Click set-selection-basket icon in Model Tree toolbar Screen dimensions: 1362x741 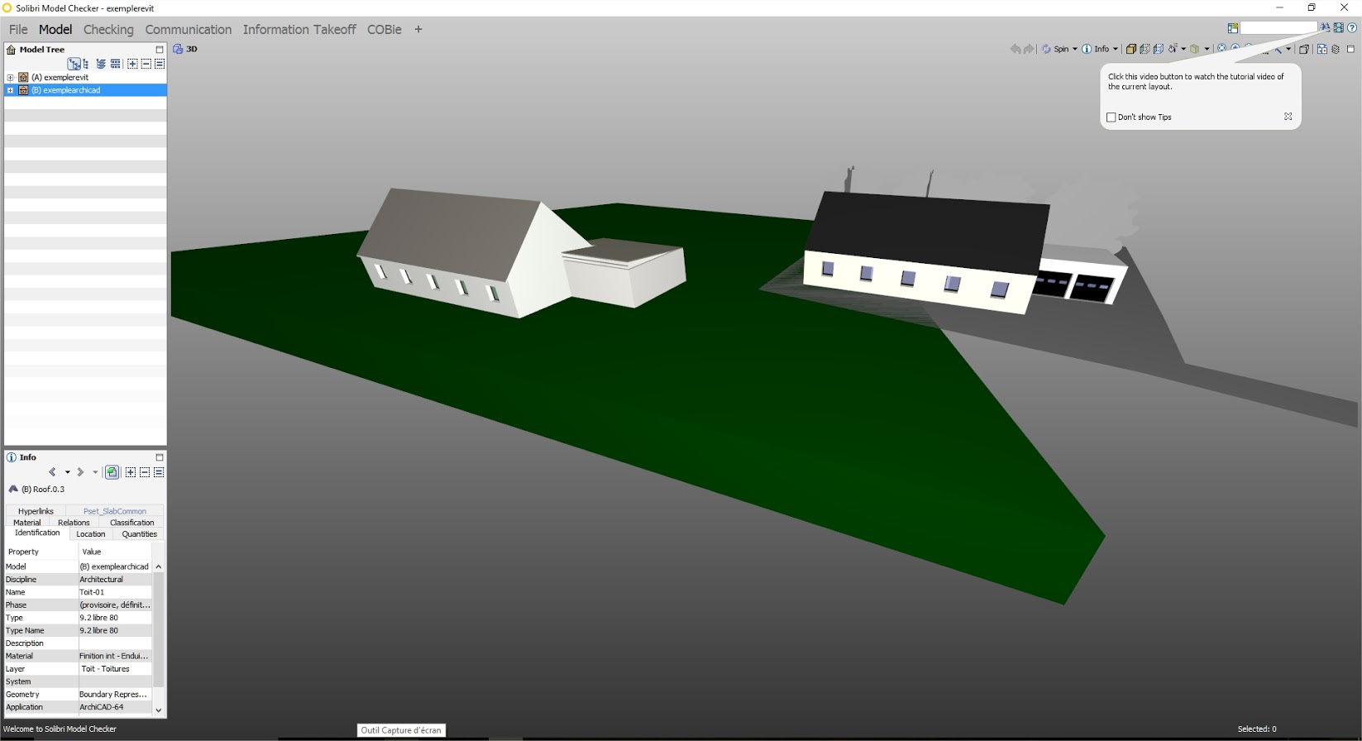160,64
